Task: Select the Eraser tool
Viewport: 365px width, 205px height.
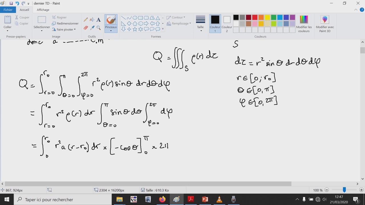Action: click(86, 28)
